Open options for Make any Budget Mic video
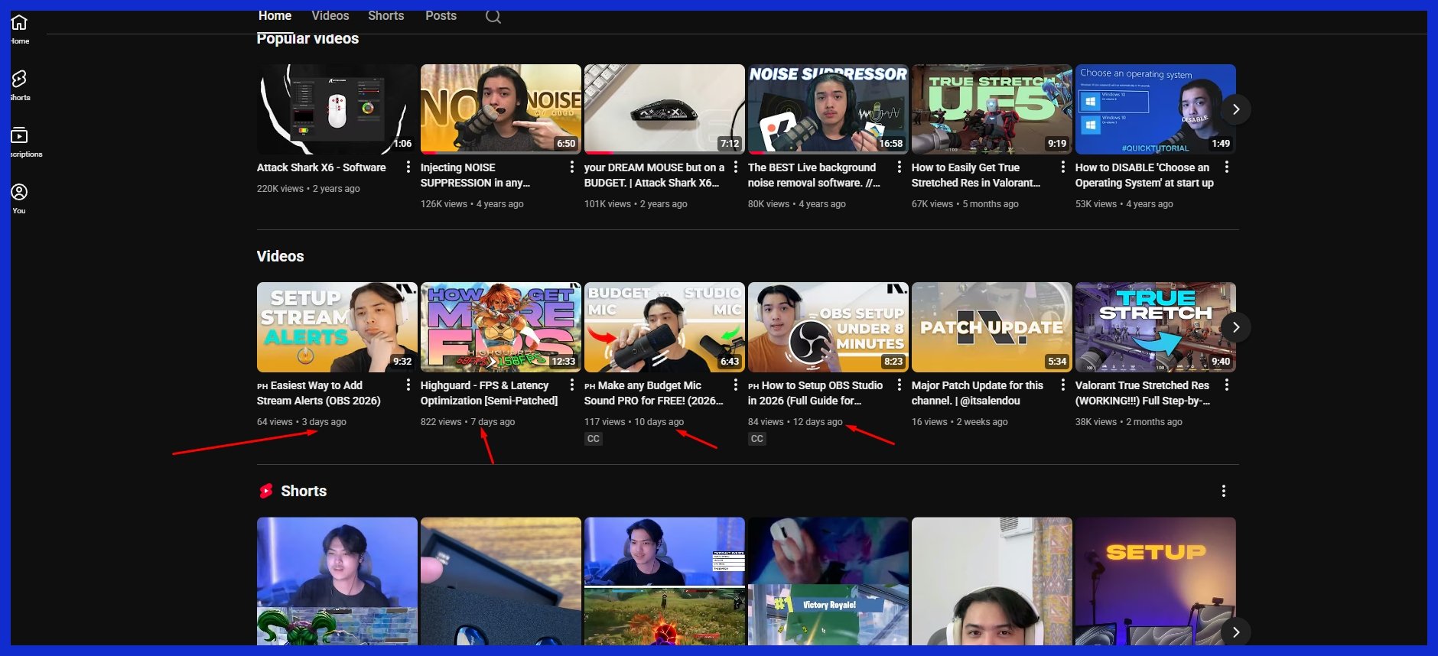Screen dimensions: 1438x656 (x=736, y=385)
